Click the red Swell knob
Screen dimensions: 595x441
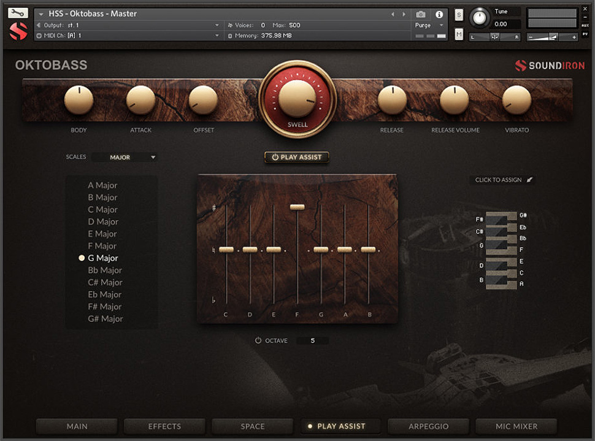(297, 99)
